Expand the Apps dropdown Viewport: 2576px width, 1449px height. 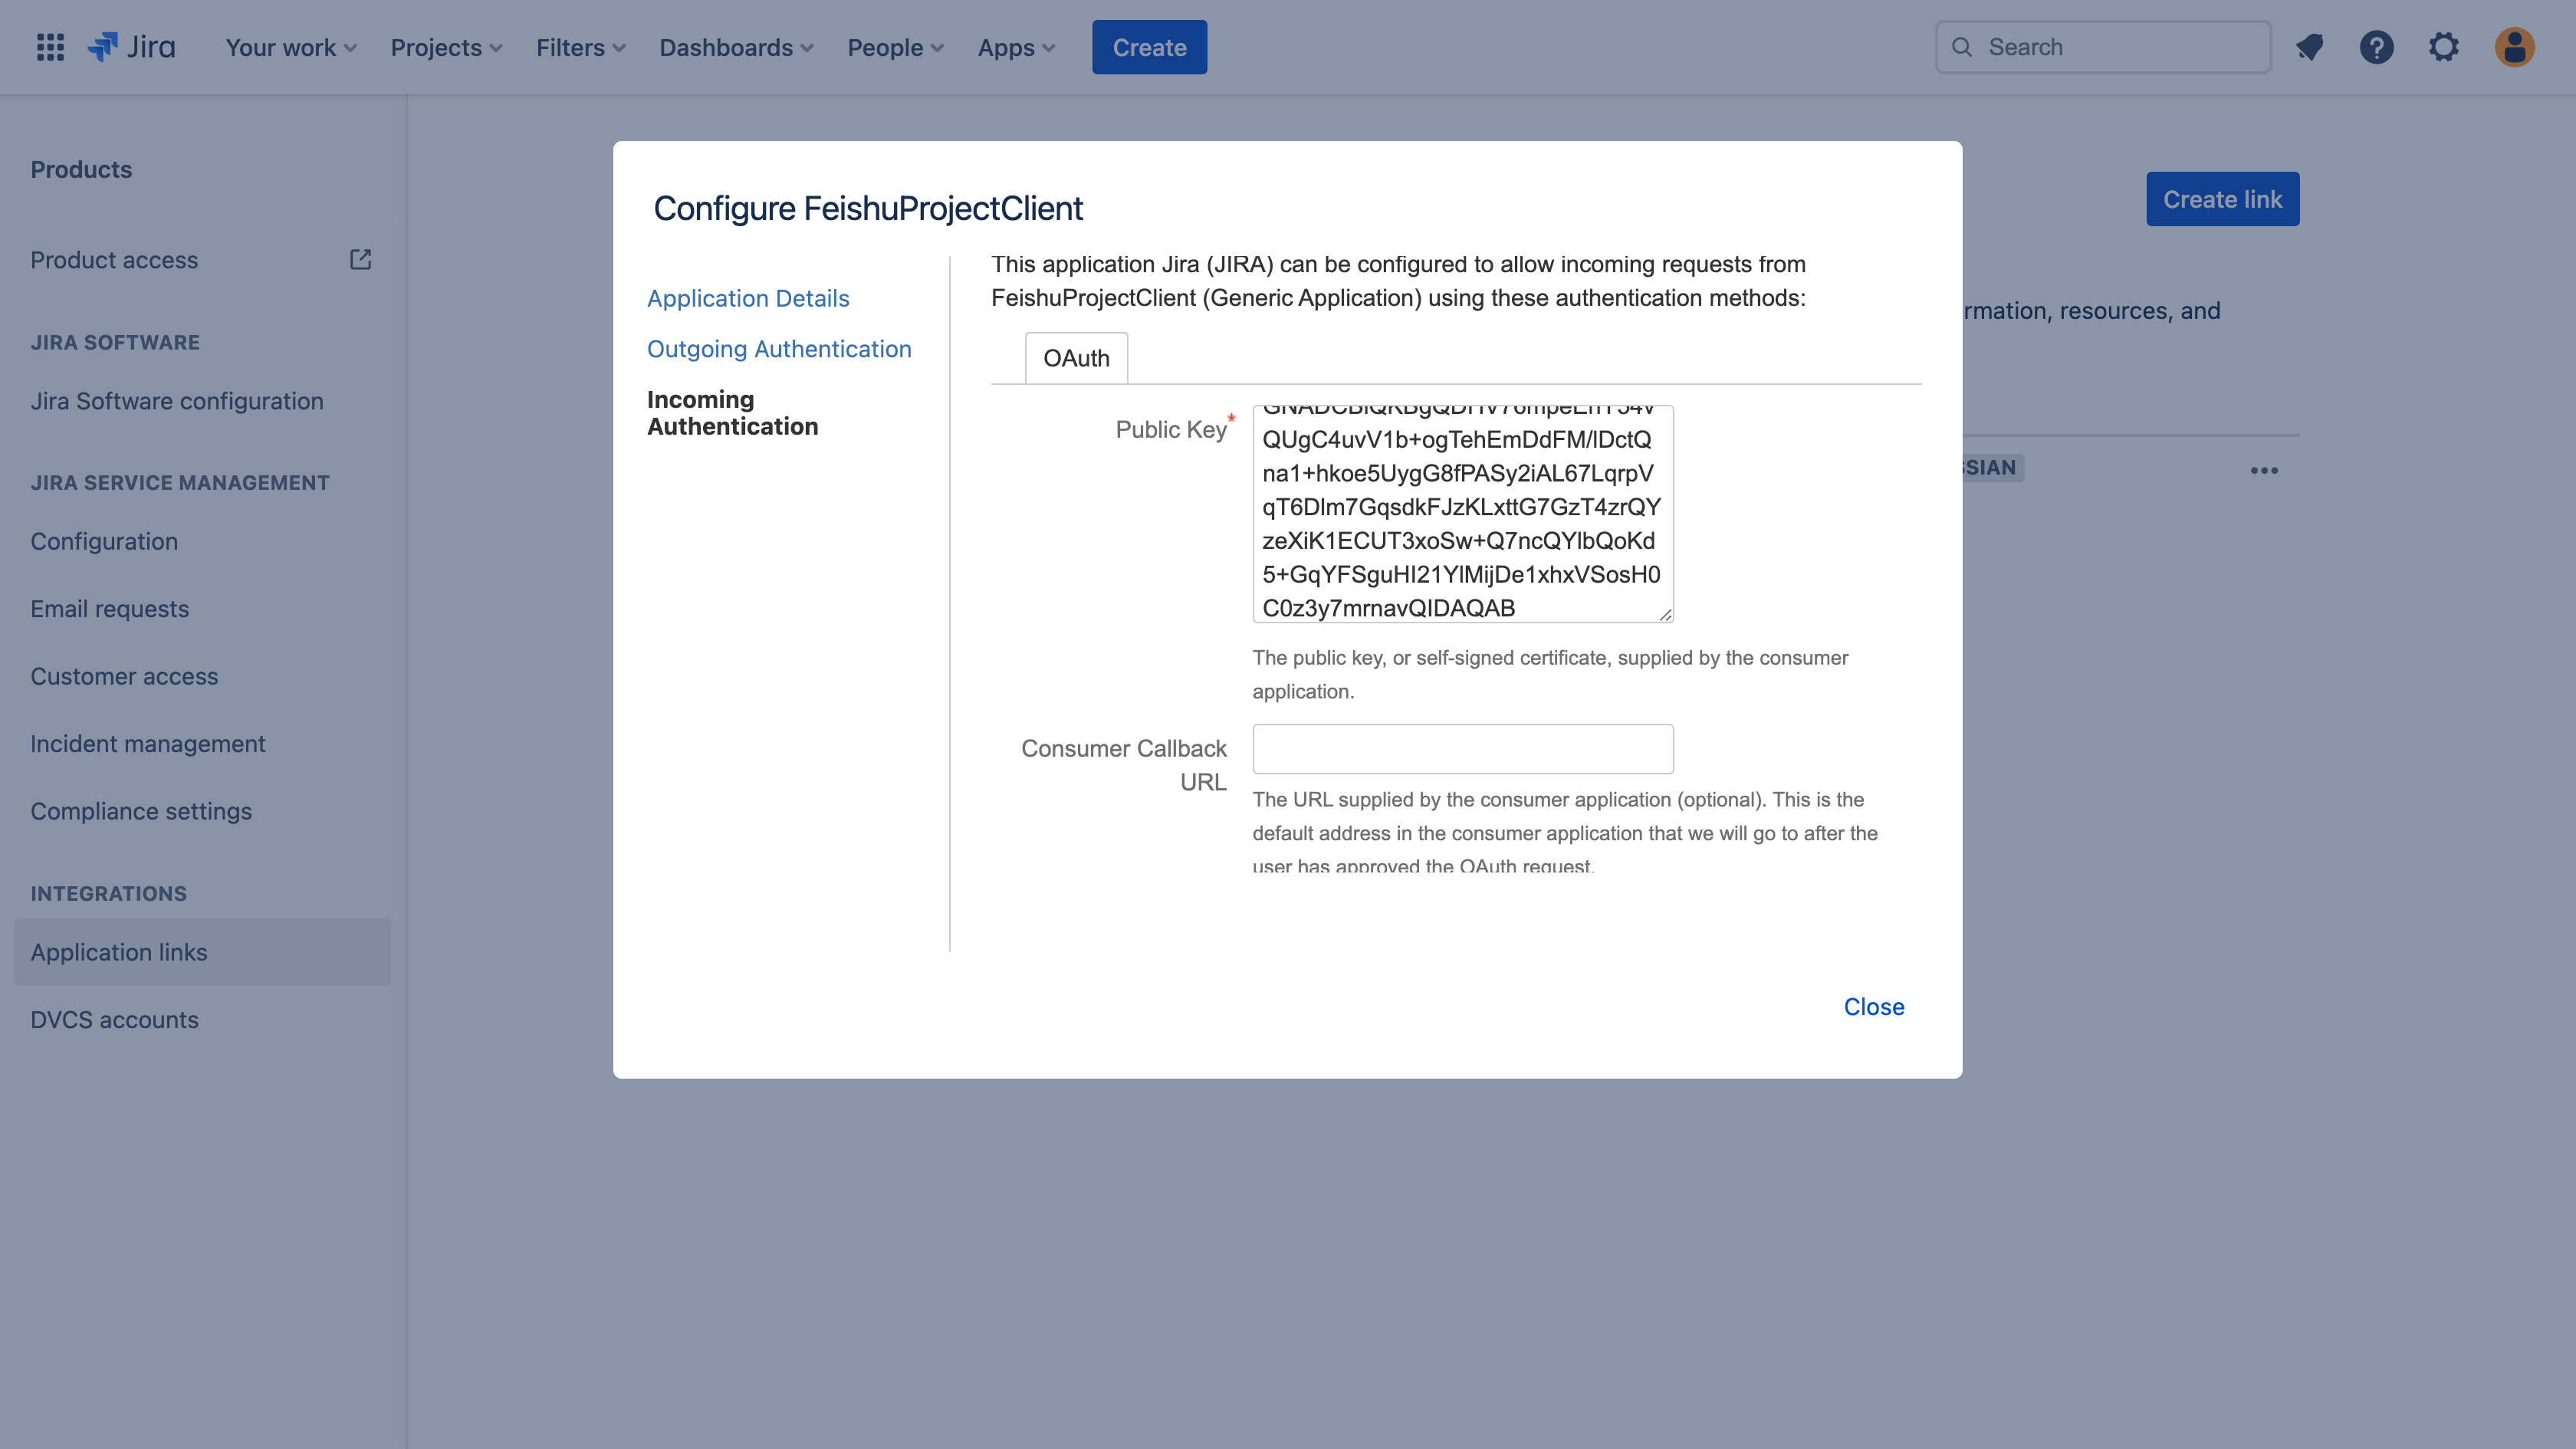point(1016,47)
